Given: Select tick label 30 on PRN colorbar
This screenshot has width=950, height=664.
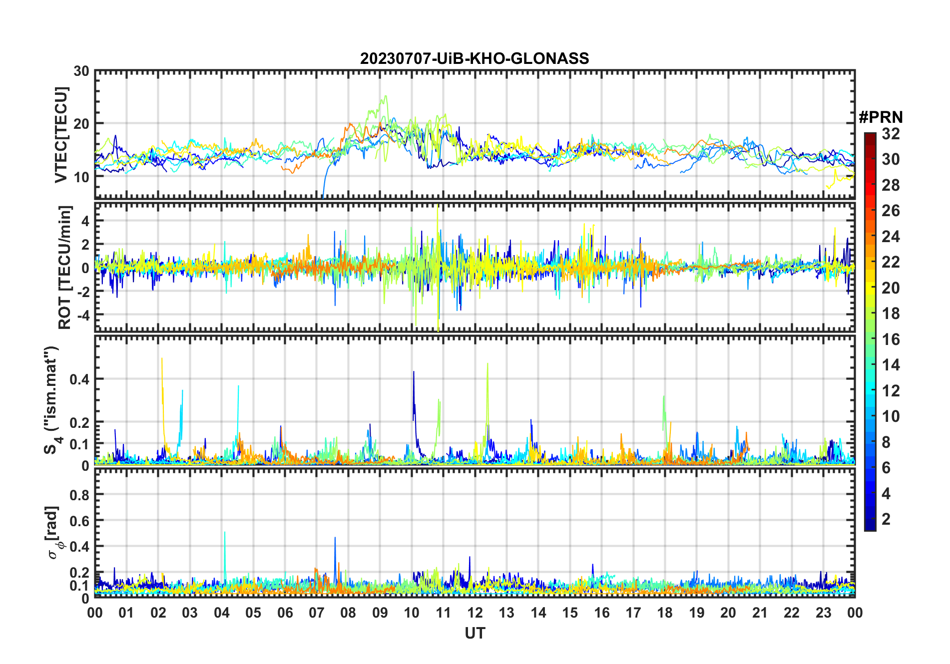Looking at the screenshot, I should (x=891, y=159).
